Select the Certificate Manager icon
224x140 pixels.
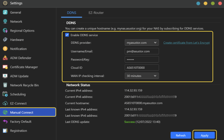click(x=5, y=67)
